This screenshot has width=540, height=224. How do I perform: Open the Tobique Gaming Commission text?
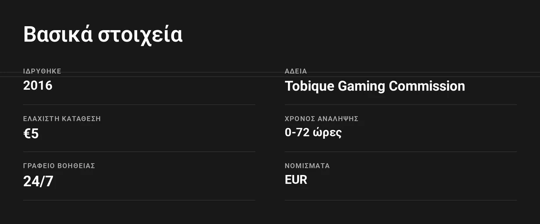click(x=375, y=86)
